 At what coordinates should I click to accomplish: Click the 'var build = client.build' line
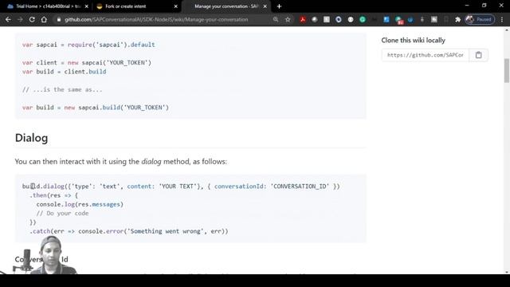[64, 72]
